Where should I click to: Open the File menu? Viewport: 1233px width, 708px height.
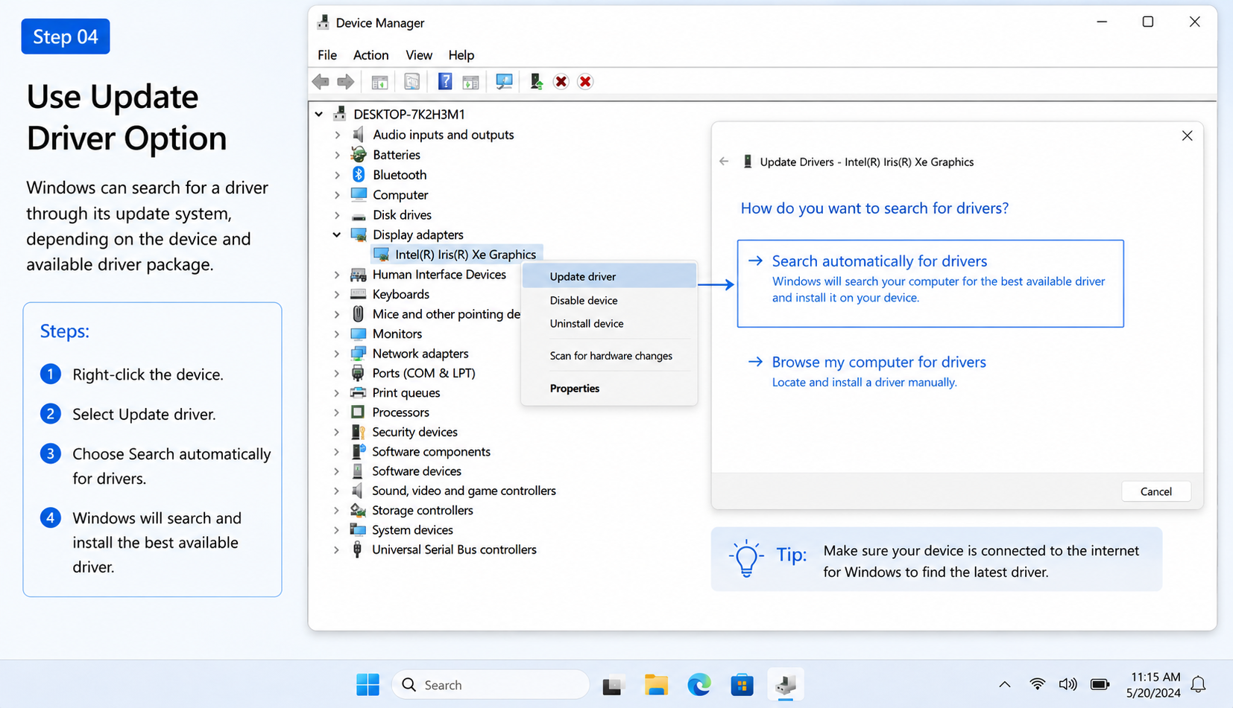click(x=327, y=55)
